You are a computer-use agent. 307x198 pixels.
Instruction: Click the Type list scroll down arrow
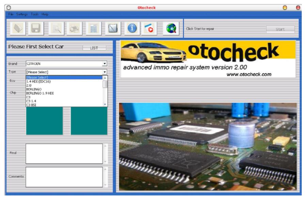(x=105, y=104)
